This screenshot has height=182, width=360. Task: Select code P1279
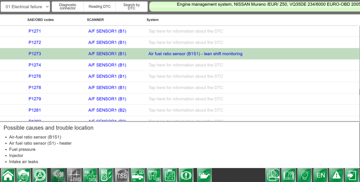pos(35,98)
